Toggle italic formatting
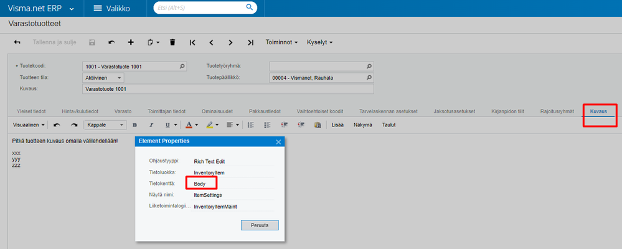 (x=151, y=125)
